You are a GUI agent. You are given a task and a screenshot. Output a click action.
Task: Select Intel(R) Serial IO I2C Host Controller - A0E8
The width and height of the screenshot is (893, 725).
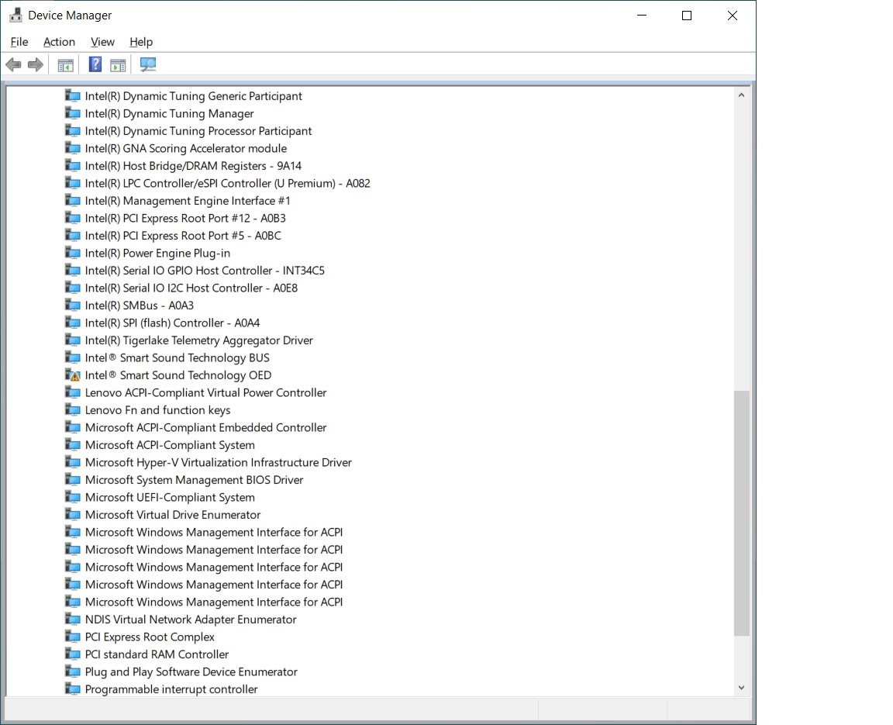pos(191,288)
